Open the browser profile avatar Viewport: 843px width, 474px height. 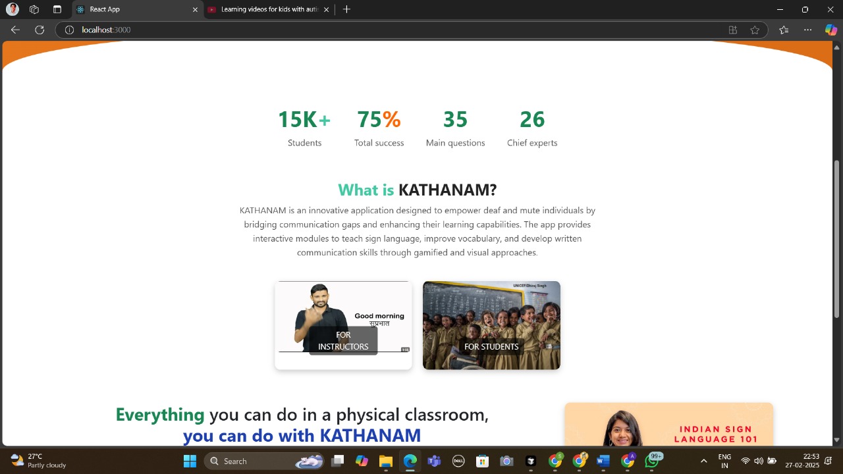(13, 9)
